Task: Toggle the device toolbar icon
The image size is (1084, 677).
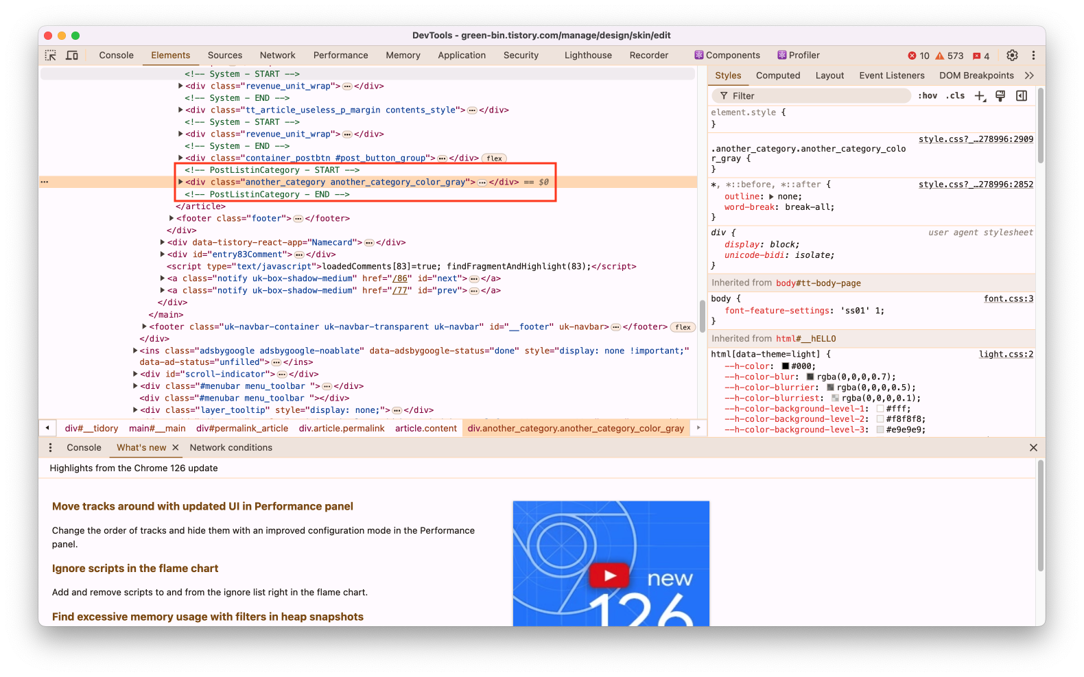Action: click(x=72, y=56)
